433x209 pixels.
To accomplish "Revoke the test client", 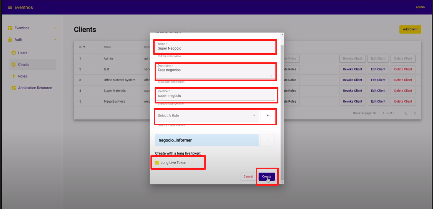I will point(352,69).
